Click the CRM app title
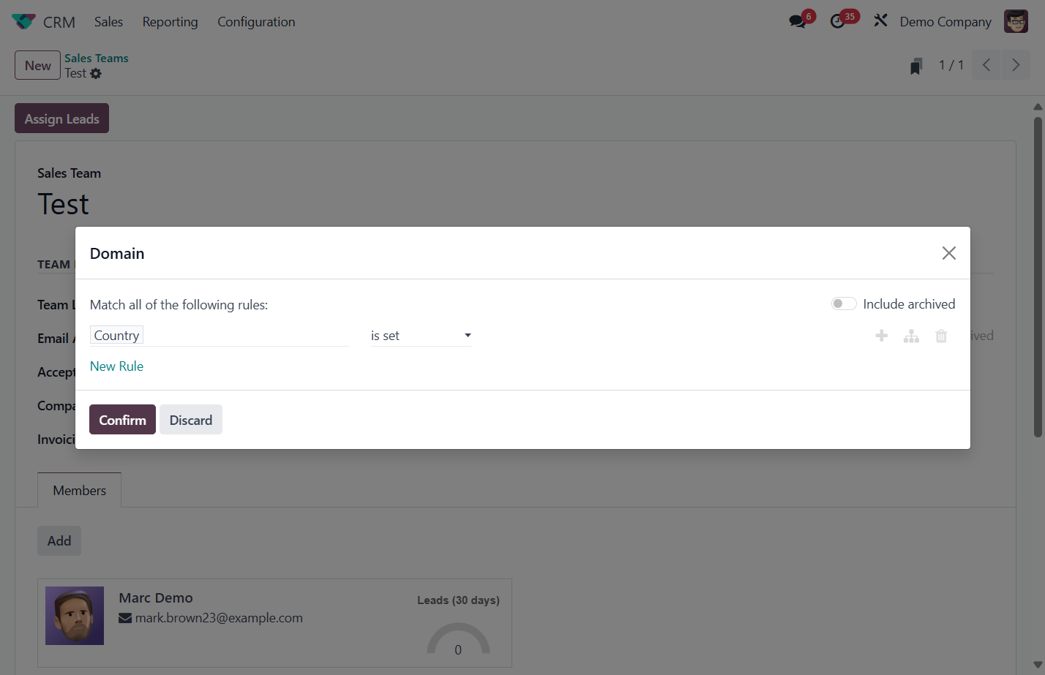Image resolution: width=1045 pixels, height=675 pixels. (x=59, y=22)
